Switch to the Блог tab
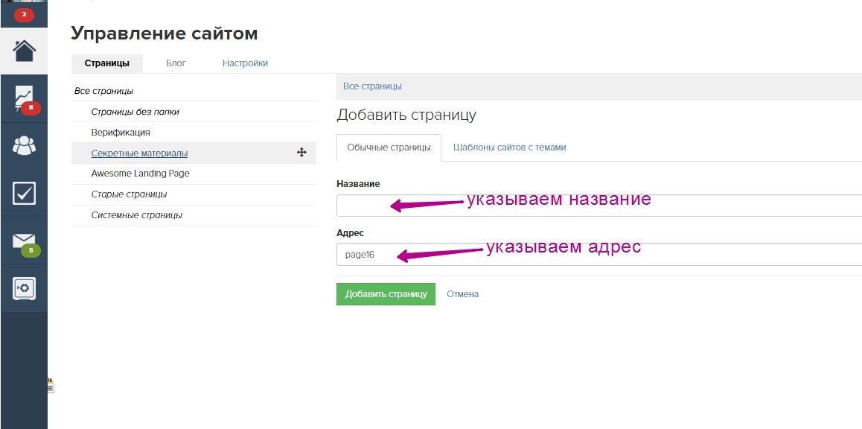The width and height of the screenshot is (862, 429). [176, 63]
